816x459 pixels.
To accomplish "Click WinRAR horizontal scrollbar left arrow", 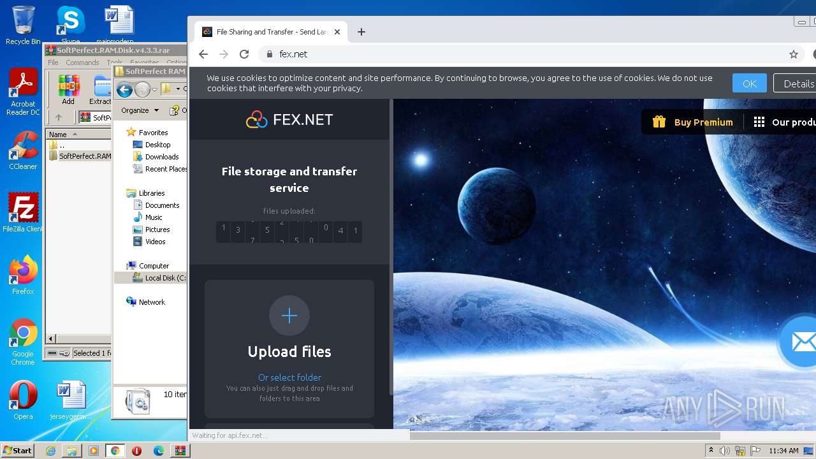I will tap(52, 339).
